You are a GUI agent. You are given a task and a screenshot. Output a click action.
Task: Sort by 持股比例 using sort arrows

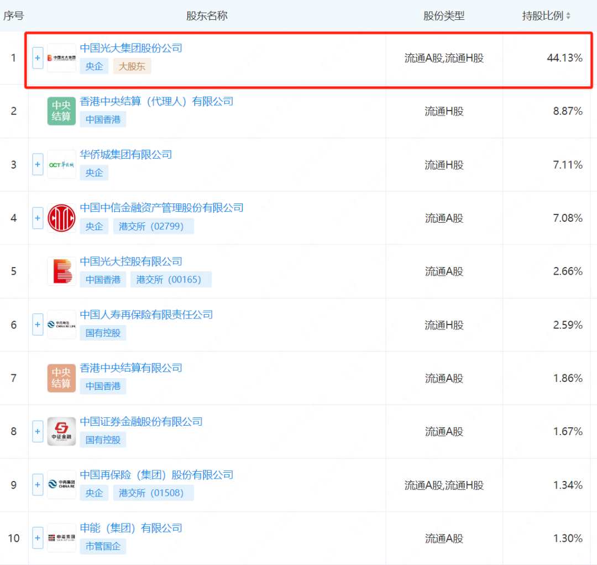(568, 15)
